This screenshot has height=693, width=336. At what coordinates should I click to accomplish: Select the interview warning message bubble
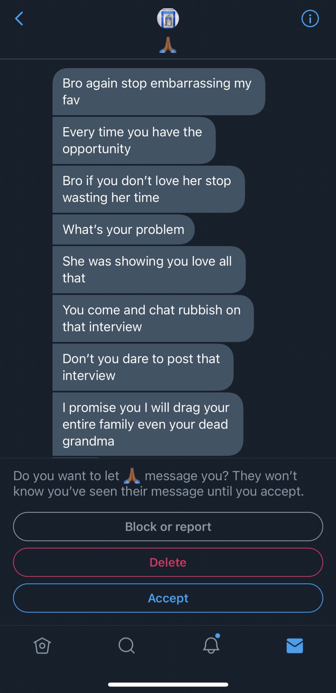[142, 367]
